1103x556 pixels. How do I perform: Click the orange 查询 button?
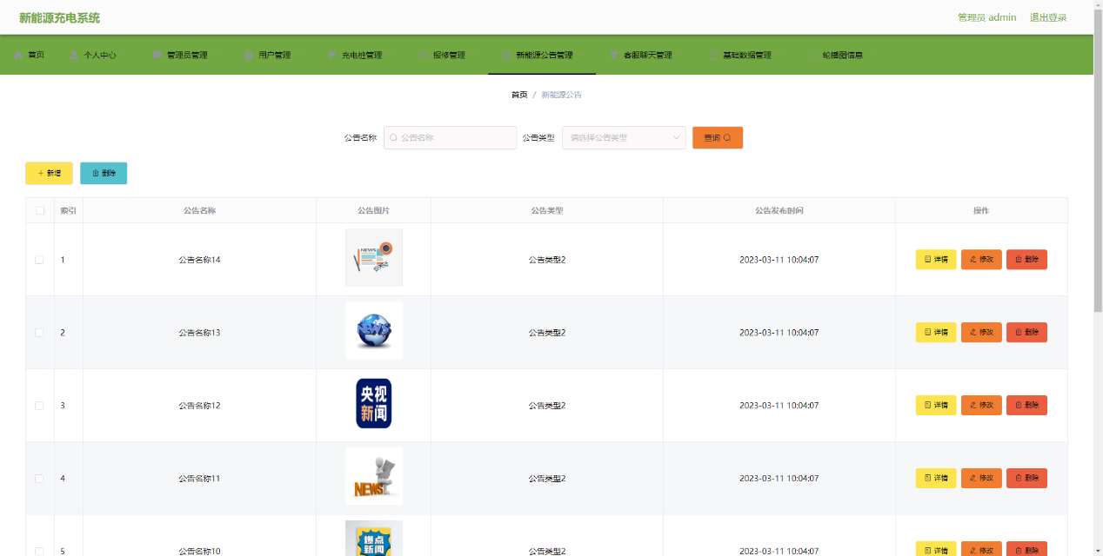(x=718, y=137)
